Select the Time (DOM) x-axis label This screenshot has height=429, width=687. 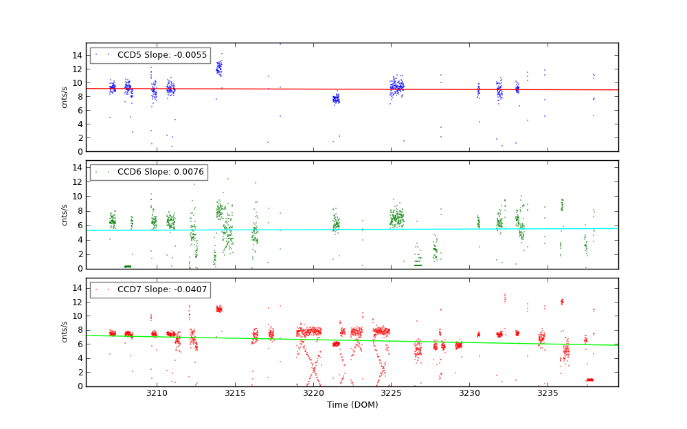[352, 405]
